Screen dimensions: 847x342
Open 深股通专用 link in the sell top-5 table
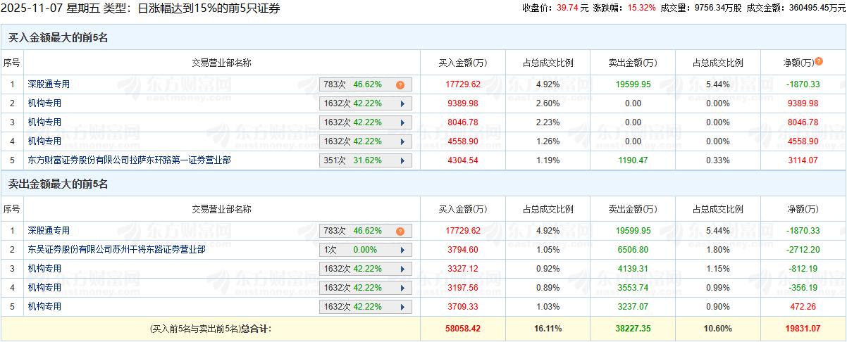49,231
